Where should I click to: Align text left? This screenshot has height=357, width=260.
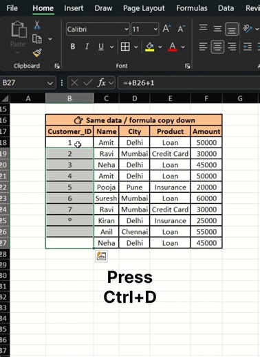tap(203, 47)
